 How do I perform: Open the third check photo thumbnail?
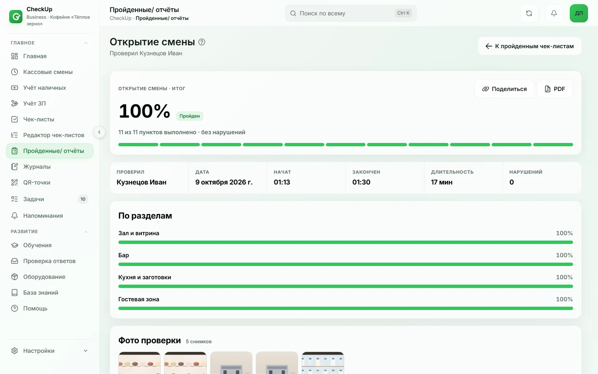tap(231, 363)
